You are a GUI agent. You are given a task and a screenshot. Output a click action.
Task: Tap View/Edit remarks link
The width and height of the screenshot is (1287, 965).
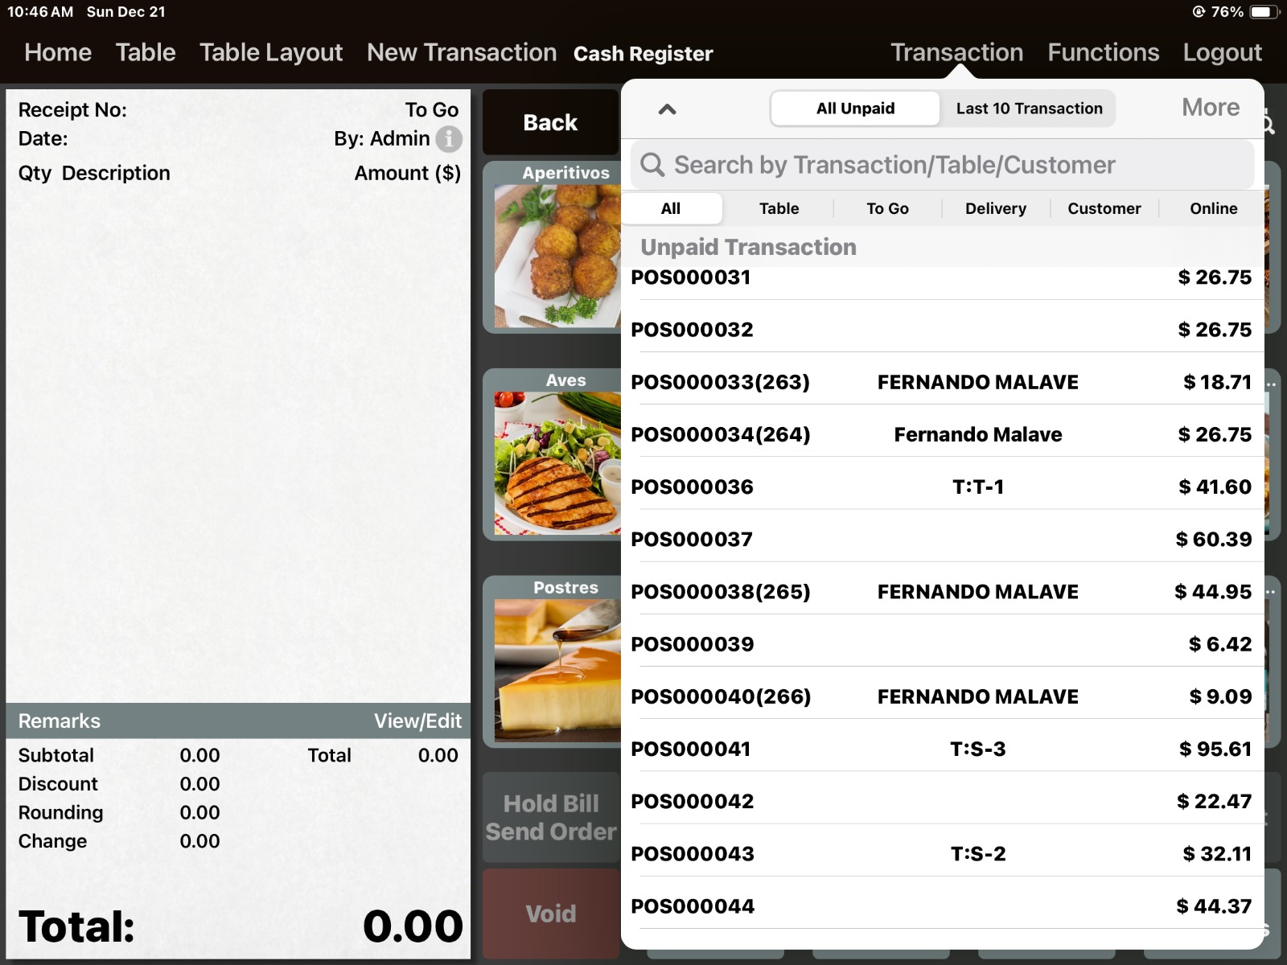click(417, 721)
